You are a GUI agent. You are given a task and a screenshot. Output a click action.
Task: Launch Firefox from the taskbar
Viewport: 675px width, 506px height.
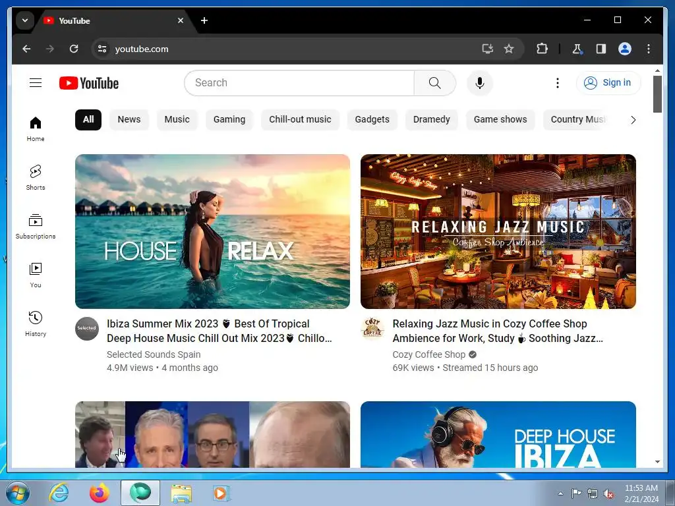(99, 493)
